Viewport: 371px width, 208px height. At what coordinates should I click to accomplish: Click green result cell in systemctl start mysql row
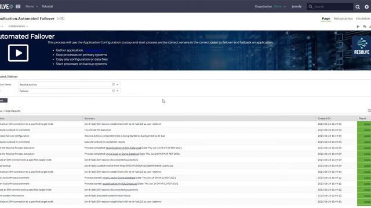point(364,196)
